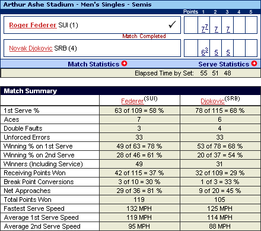Click Federer's '63 of 109 = 58 %' cell
The image size is (261, 231).
tap(139, 110)
